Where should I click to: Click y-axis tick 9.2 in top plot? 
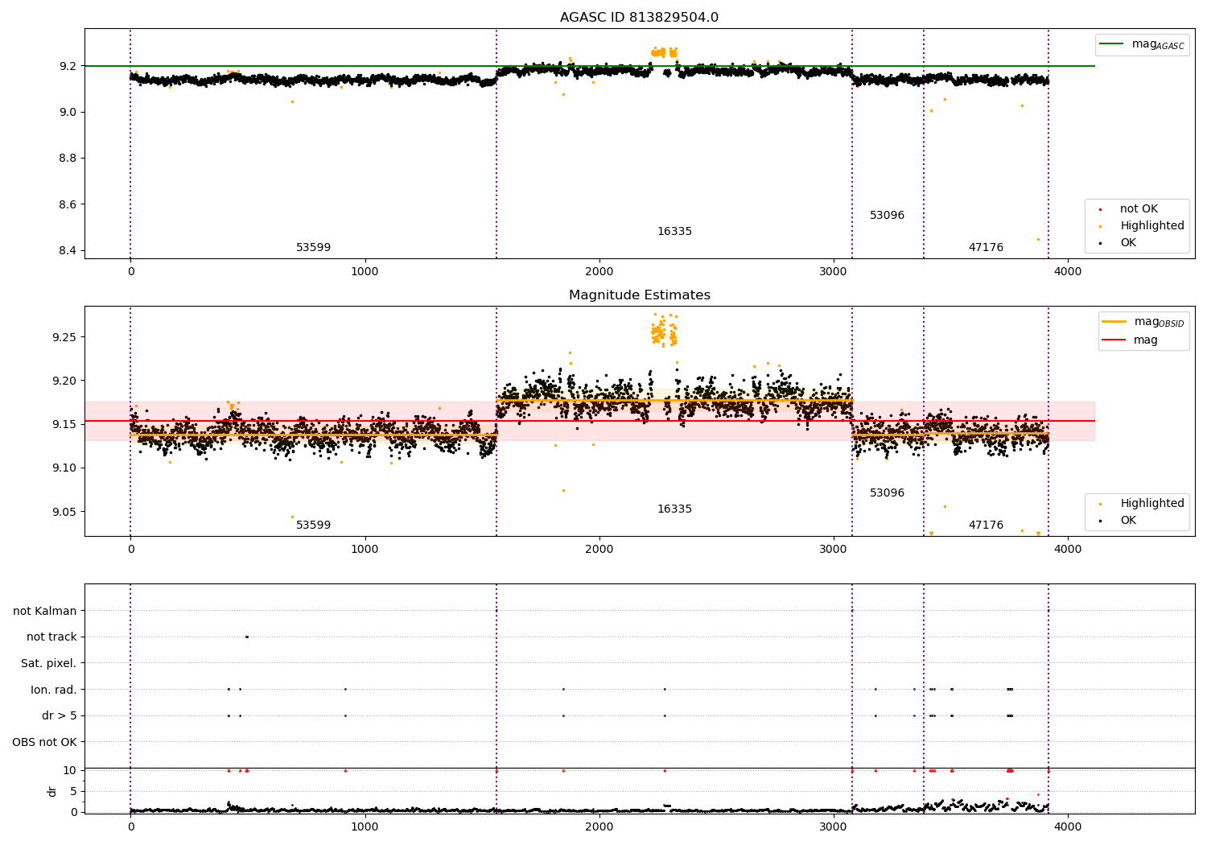[68, 66]
